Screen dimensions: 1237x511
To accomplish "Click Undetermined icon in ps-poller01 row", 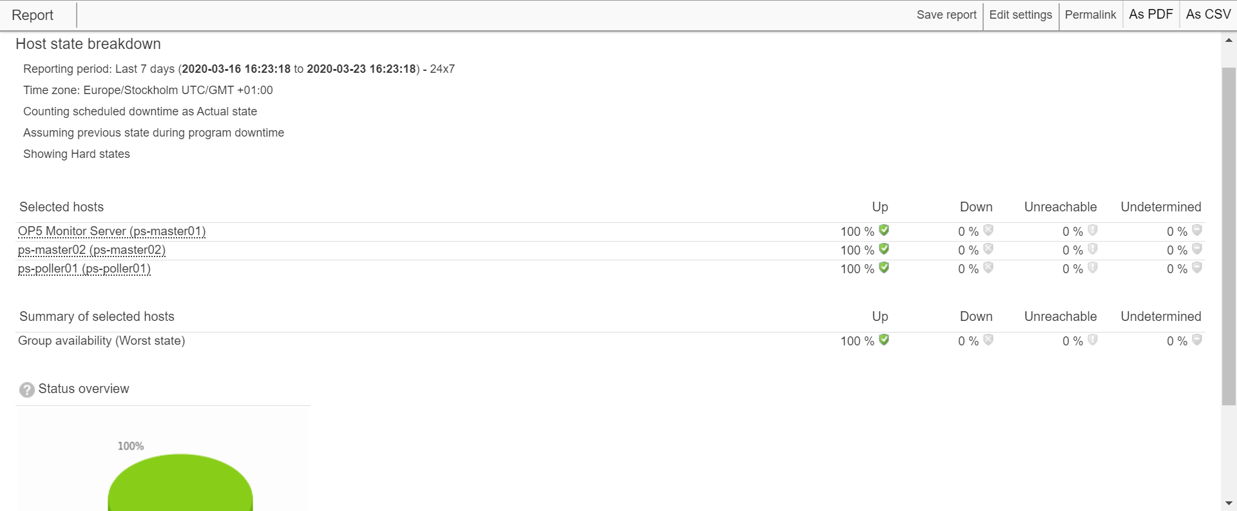I will coord(1197,267).
